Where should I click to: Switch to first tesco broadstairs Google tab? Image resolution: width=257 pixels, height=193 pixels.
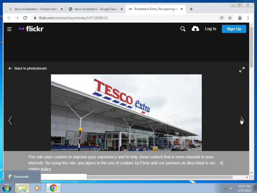point(36,9)
